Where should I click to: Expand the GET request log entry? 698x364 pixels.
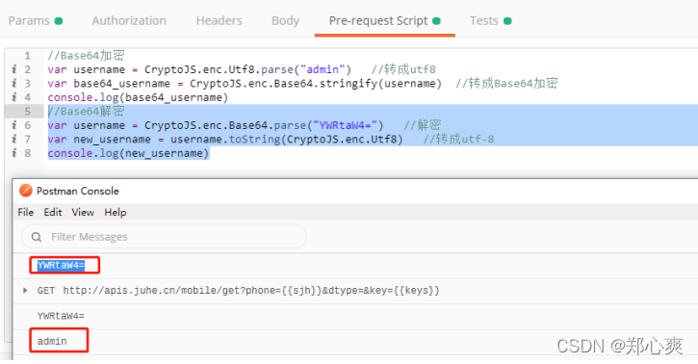pos(25,291)
